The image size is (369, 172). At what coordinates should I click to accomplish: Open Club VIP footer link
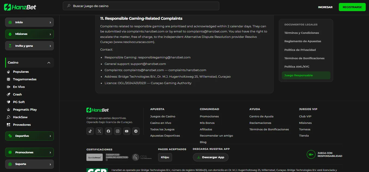pos(305,117)
